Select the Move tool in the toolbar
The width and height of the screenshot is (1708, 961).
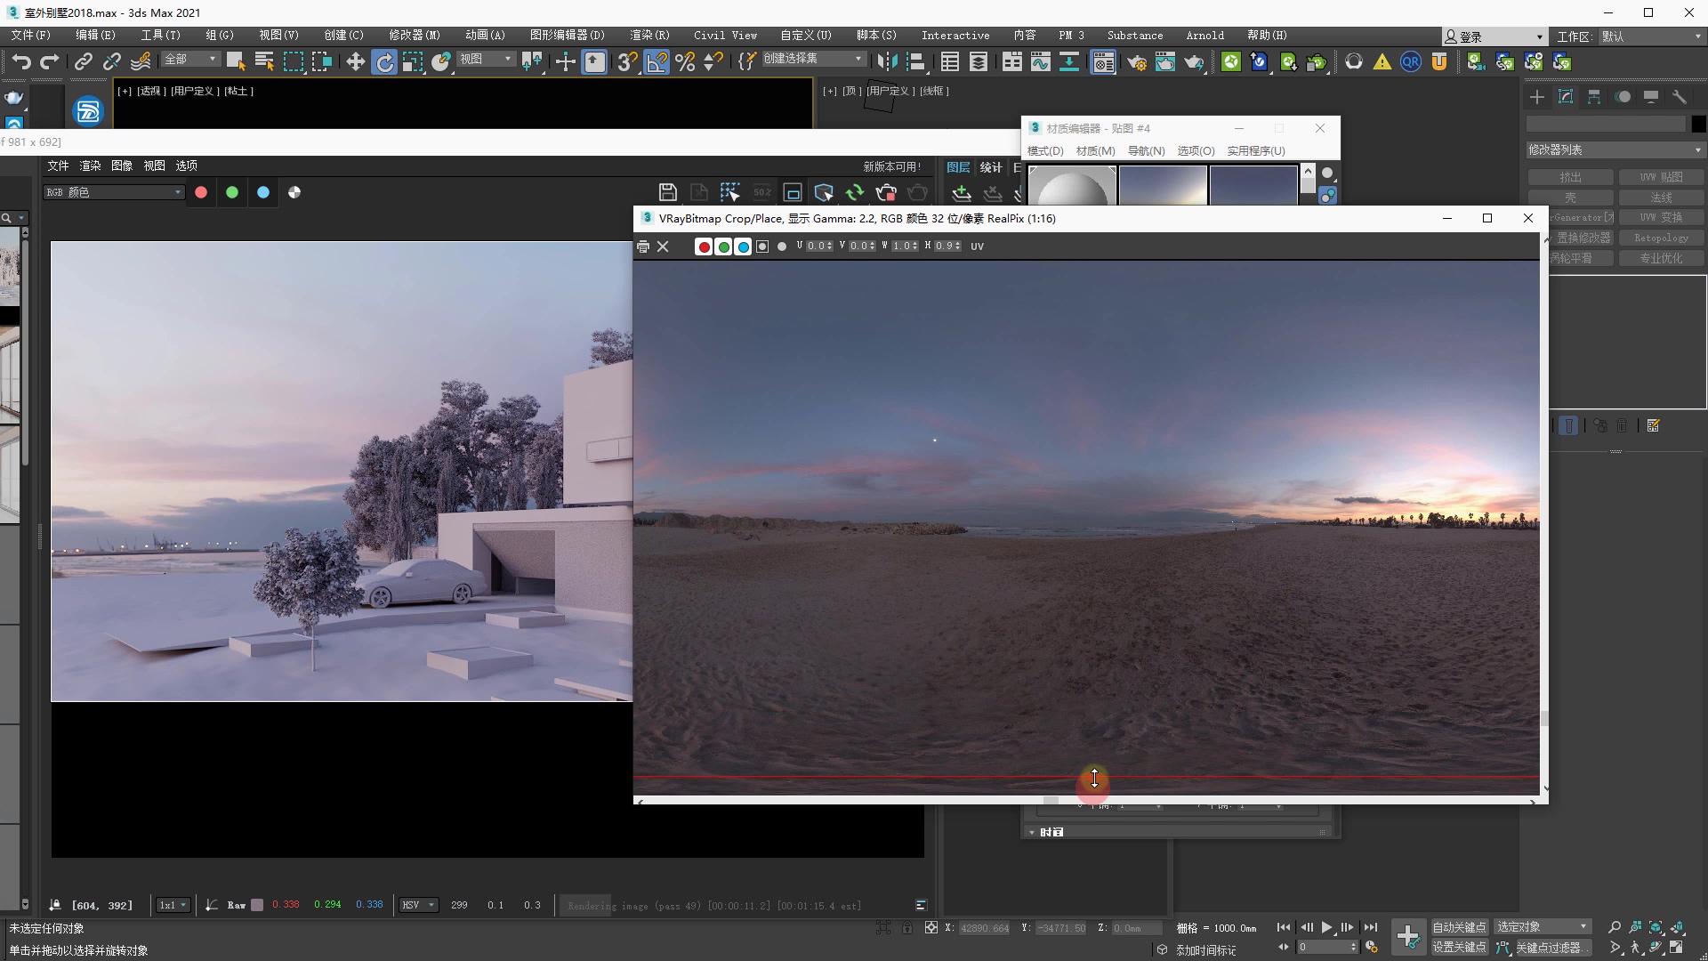click(x=355, y=61)
